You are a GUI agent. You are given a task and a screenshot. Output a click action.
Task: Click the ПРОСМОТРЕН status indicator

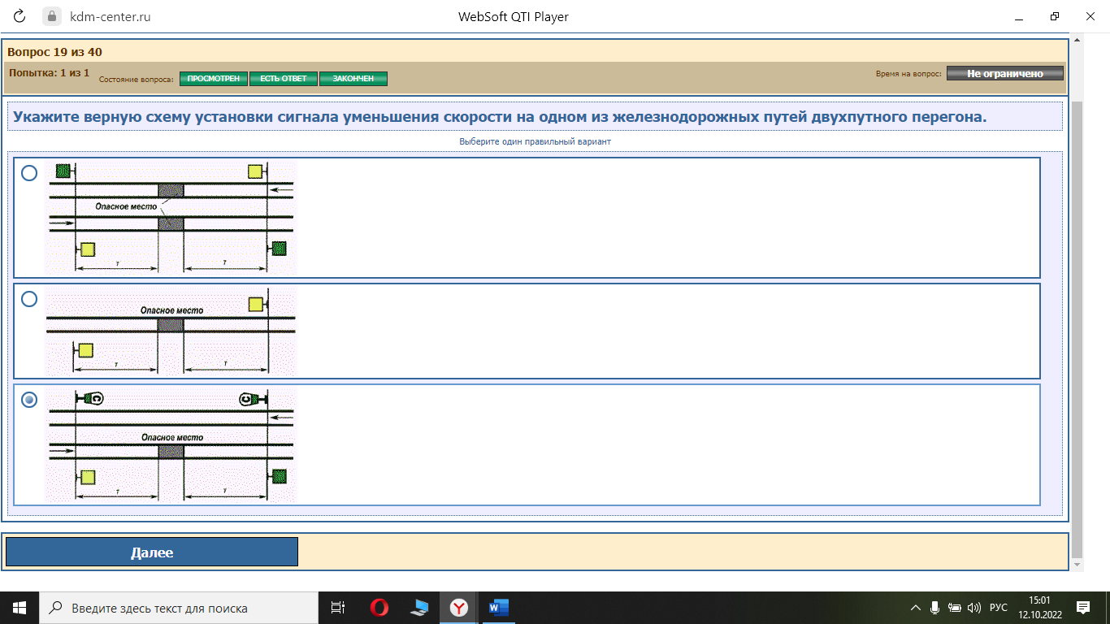click(x=214, y=79)
